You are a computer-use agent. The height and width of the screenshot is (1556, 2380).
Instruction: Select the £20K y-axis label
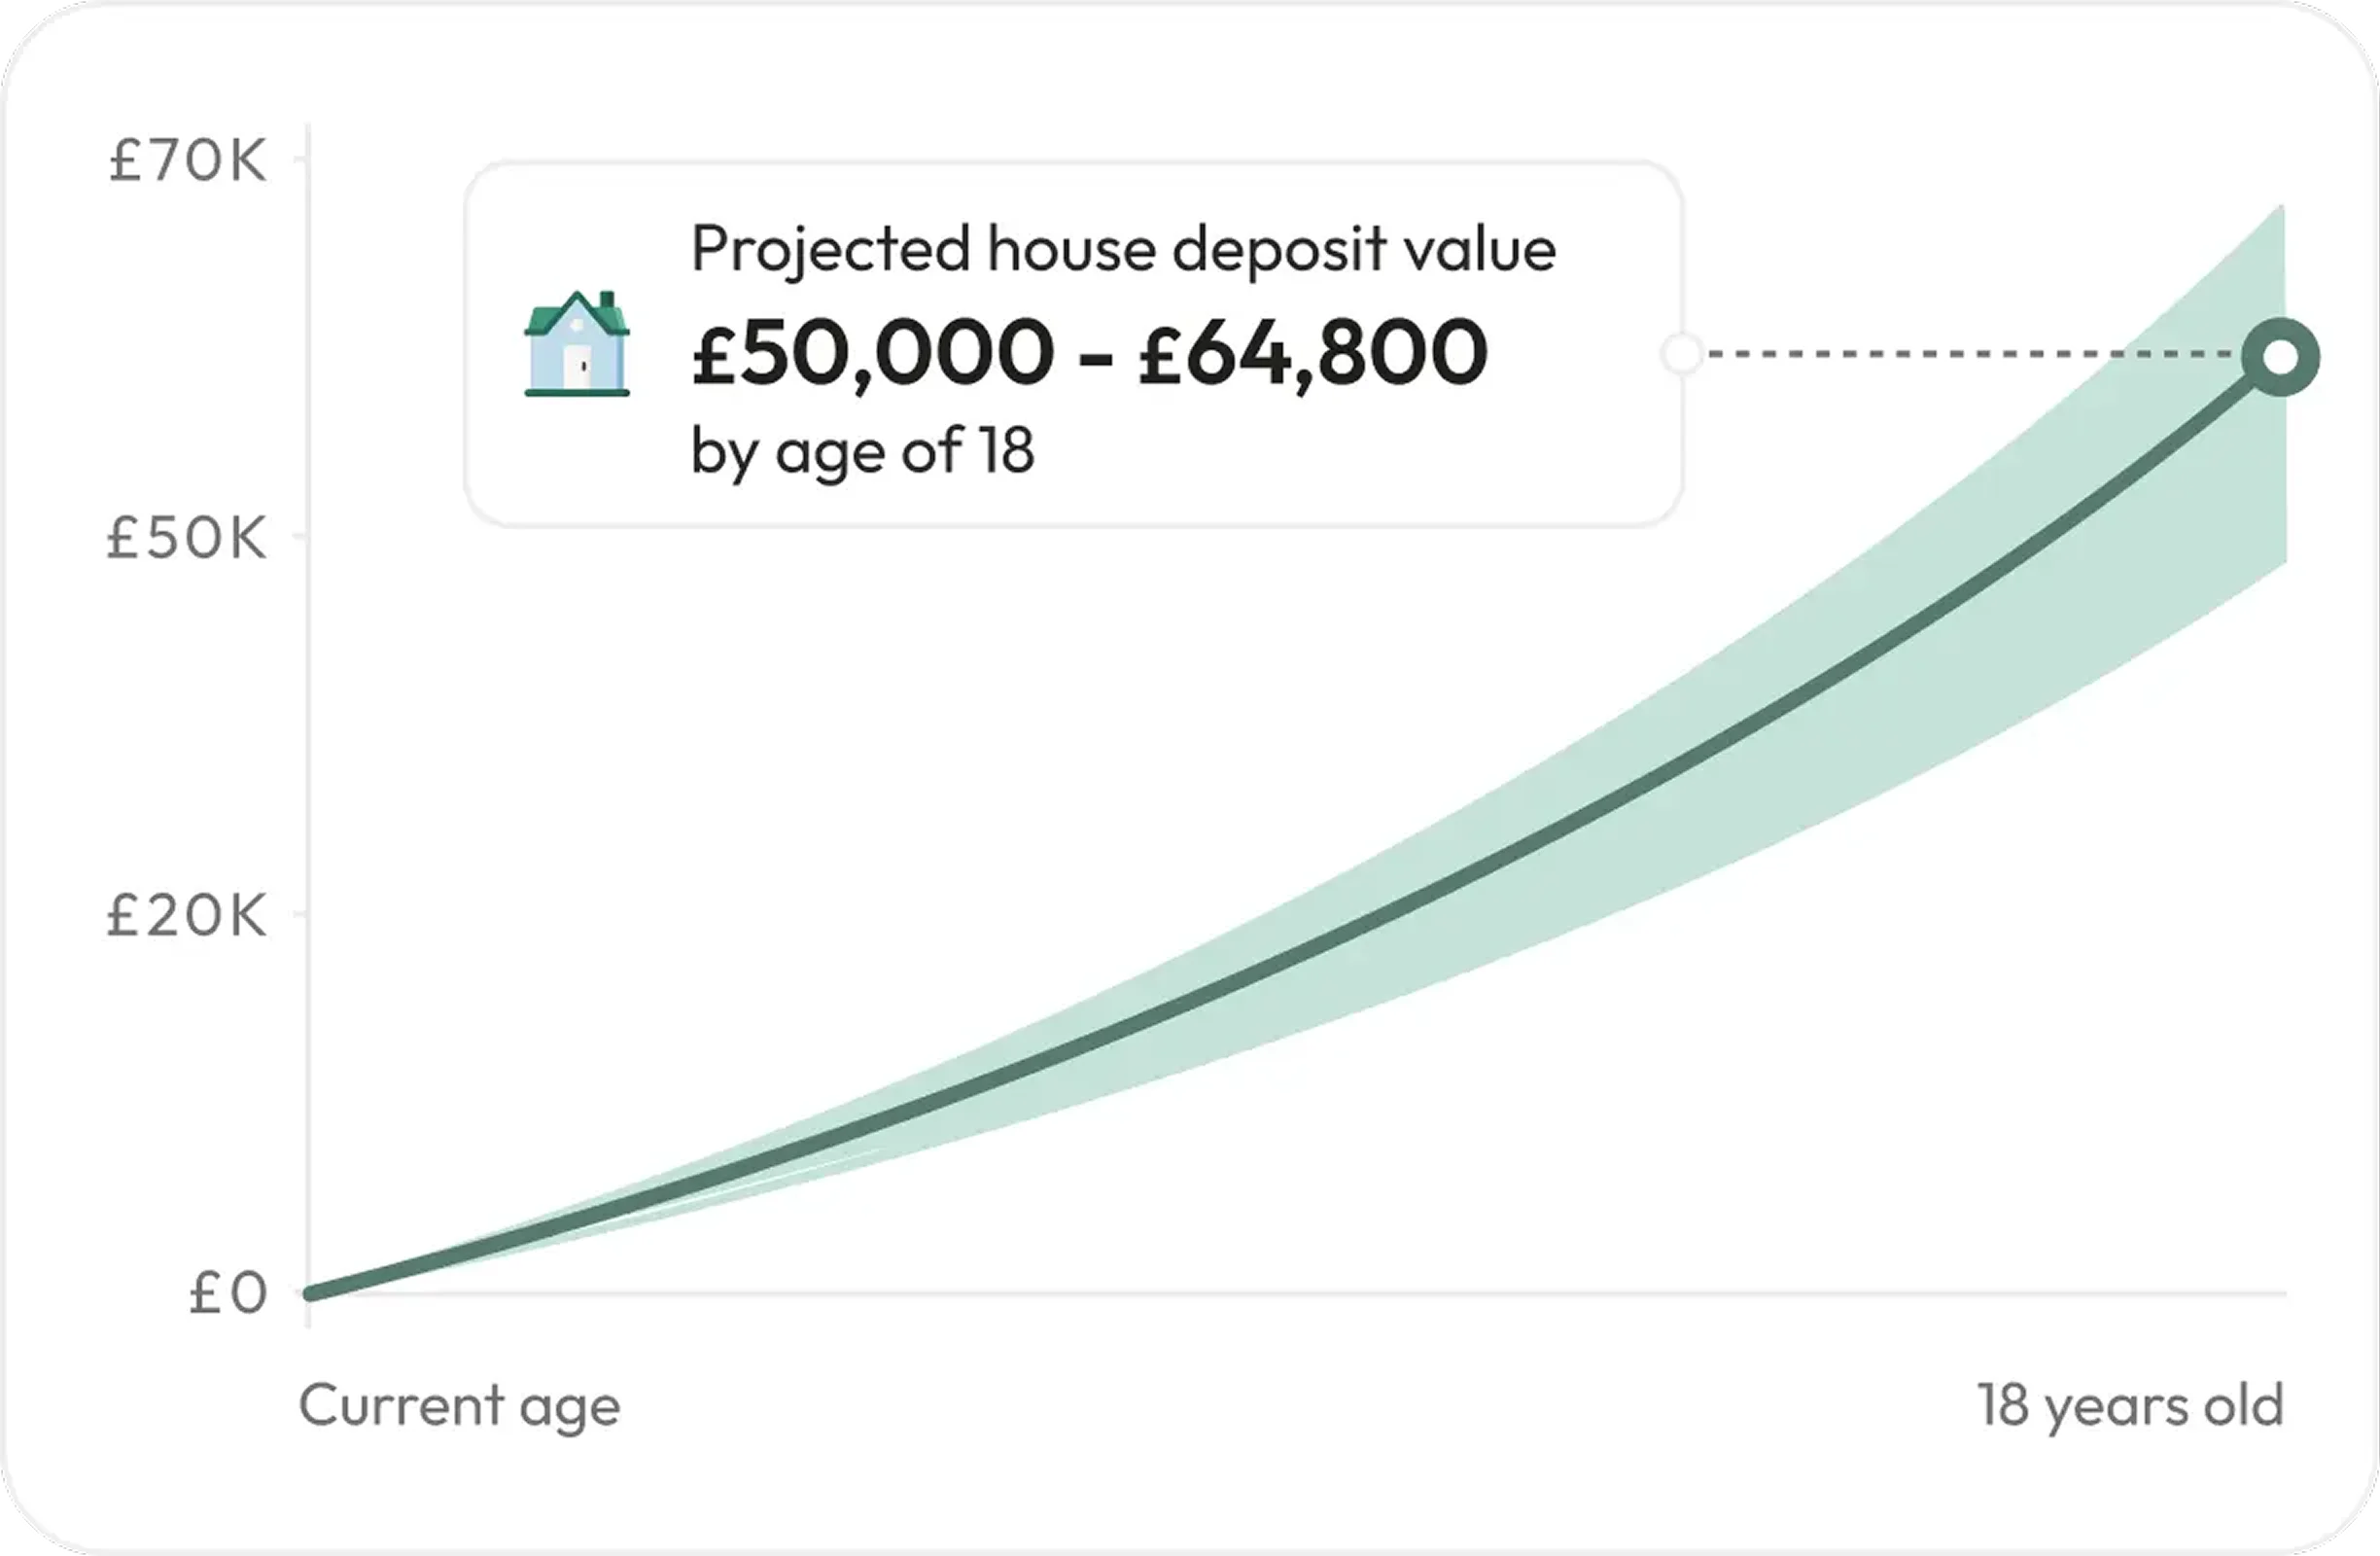(x=187, y=915)
